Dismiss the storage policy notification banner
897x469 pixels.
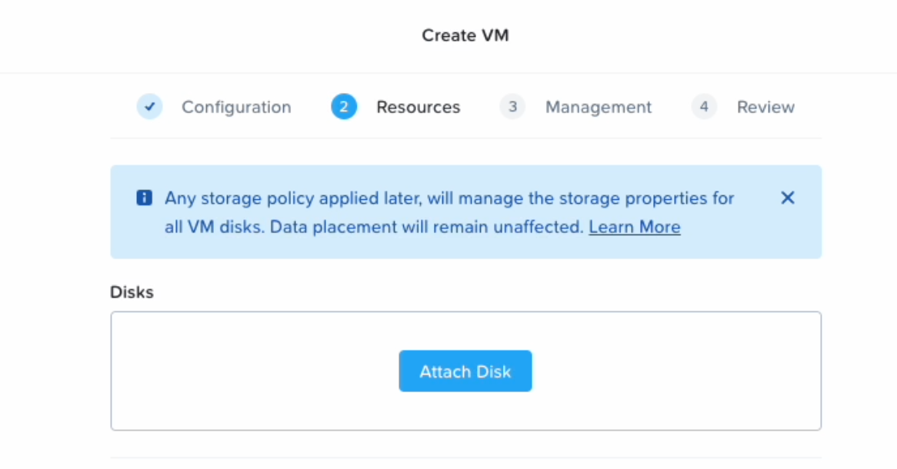coord(787,198)
